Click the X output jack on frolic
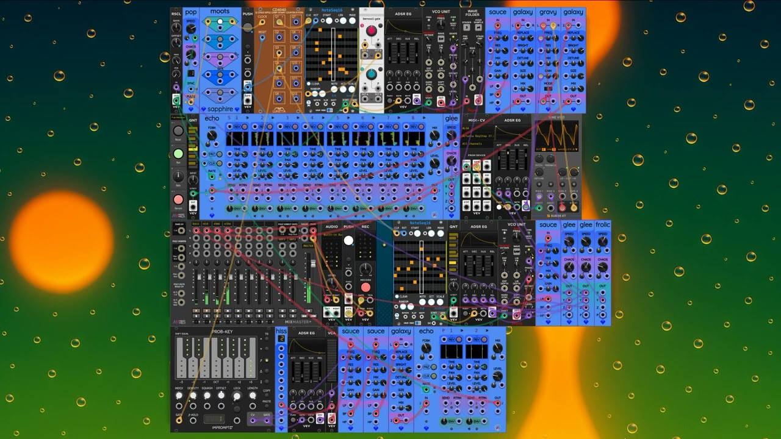 tap(603, 293)
